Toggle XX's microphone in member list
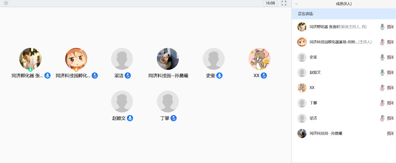This screenshot has width=396, height=163. pyautogui.click(x=382, y=88)
